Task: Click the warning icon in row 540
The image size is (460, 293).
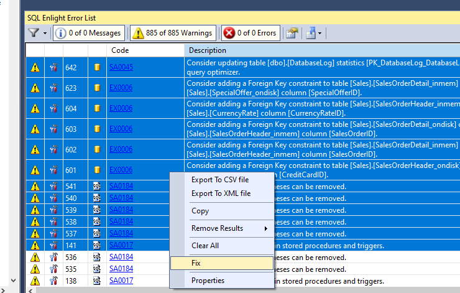Action: [35, 198]
